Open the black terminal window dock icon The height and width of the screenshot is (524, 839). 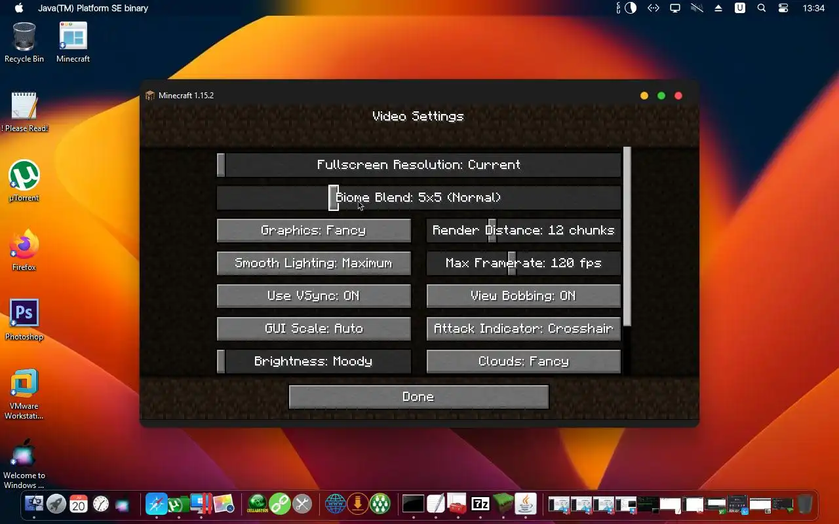pyautogui.click(x=414, y=504)
